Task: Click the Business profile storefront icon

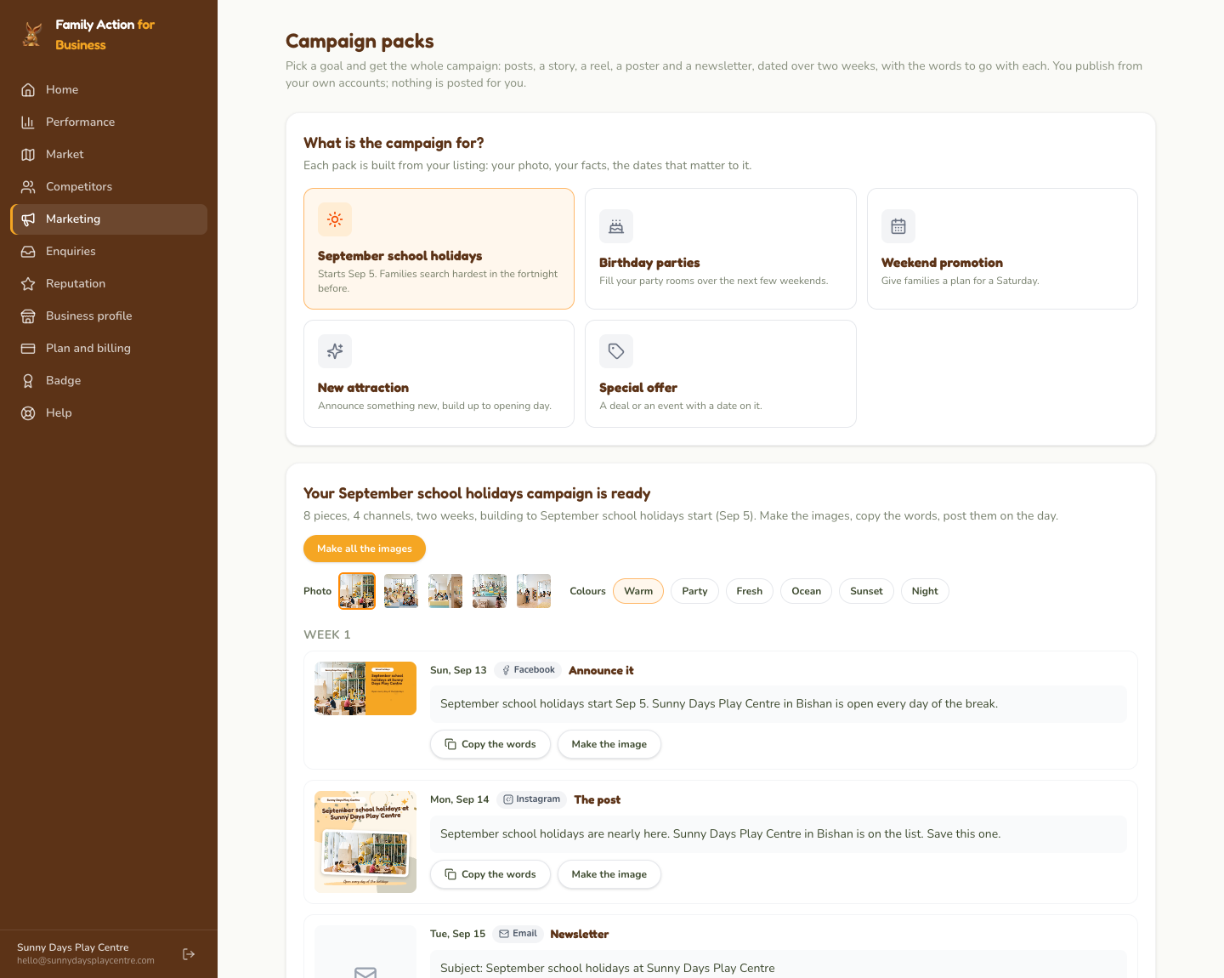Action: coord(28,316)
